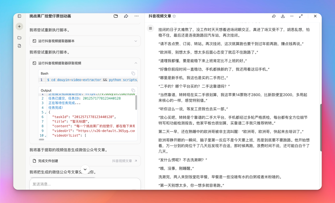Select the file/code icon in the left sidebar
Screen dimensions: 335x203
pyautogui.click(x=19, y=46)
